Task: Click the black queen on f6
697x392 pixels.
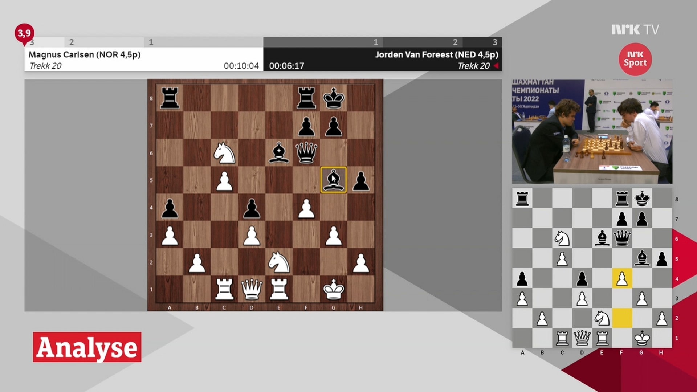Action: click(306, 153)
